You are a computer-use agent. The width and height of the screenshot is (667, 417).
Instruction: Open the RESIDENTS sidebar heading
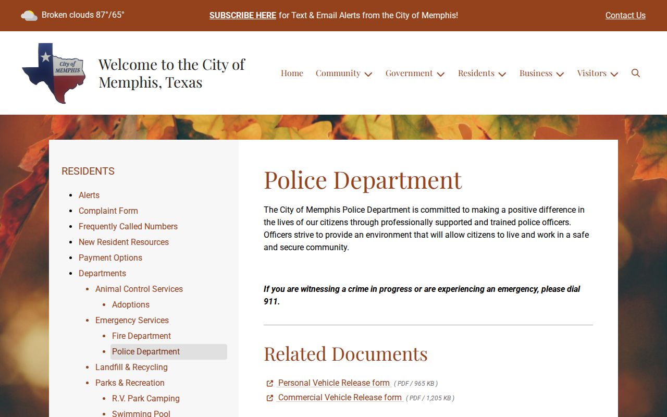(88, 171)
